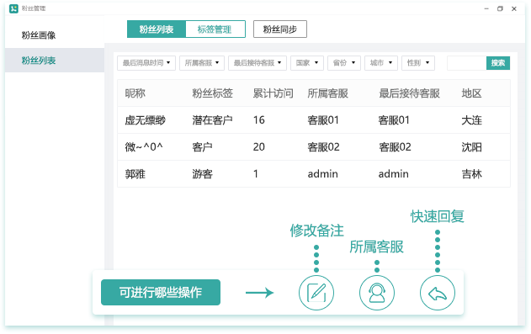Click the 客户 tag in 微~^0^ row
The width and height of the screenshot is (531, 334).
click(x=202, y=147)
